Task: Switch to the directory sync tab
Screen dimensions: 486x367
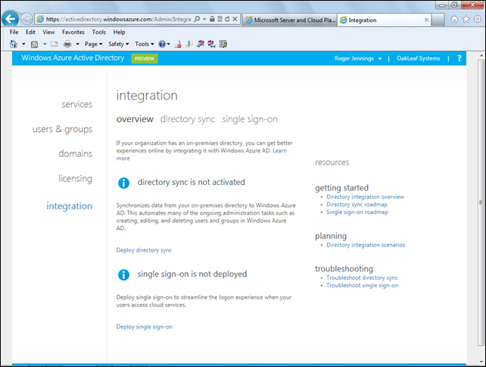Action: click(188, 119)
